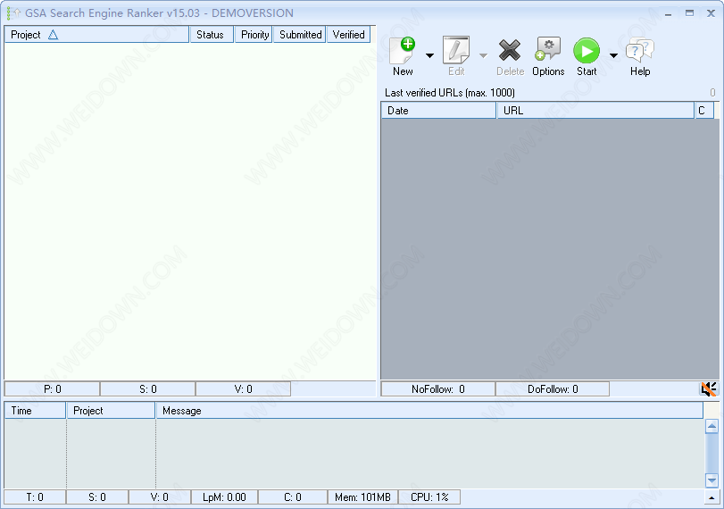This screenshot has width=724, height=509.
Task: Click the Time column header in log
Action: (x=35, y=411)
